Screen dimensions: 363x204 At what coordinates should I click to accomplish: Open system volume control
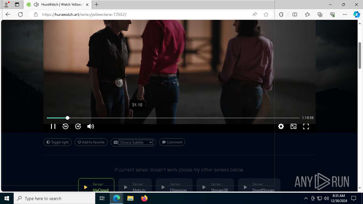pyautogui.click(x=326, y=198)
